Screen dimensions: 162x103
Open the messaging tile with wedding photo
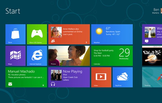click(152, 34)
